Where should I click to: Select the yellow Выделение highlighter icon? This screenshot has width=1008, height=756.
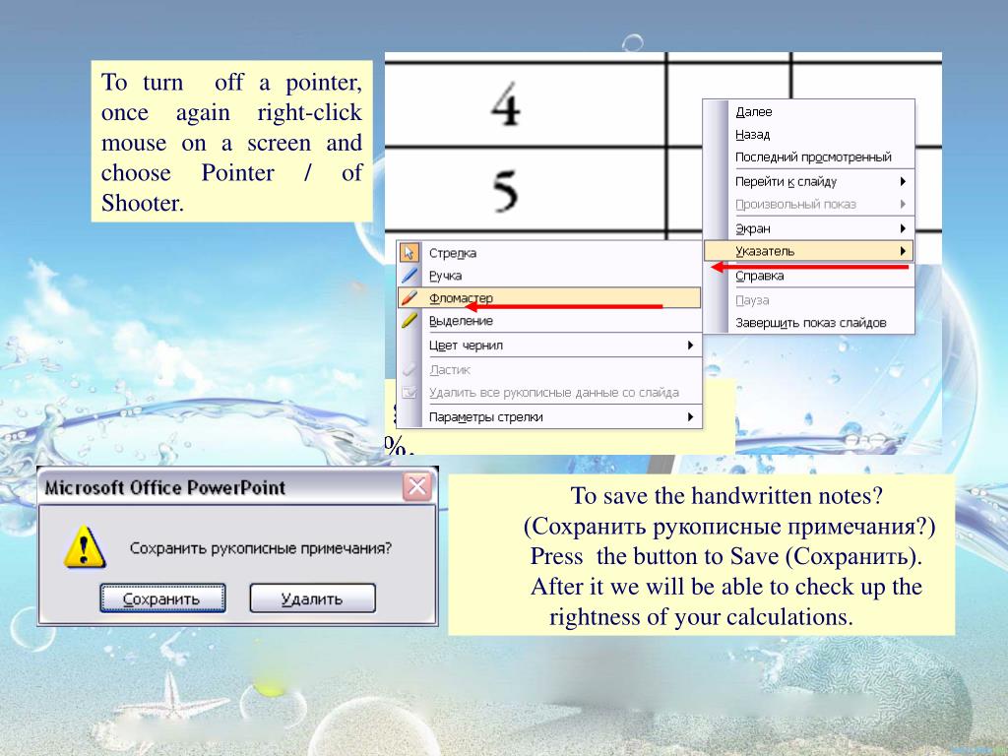click(409, 320)
